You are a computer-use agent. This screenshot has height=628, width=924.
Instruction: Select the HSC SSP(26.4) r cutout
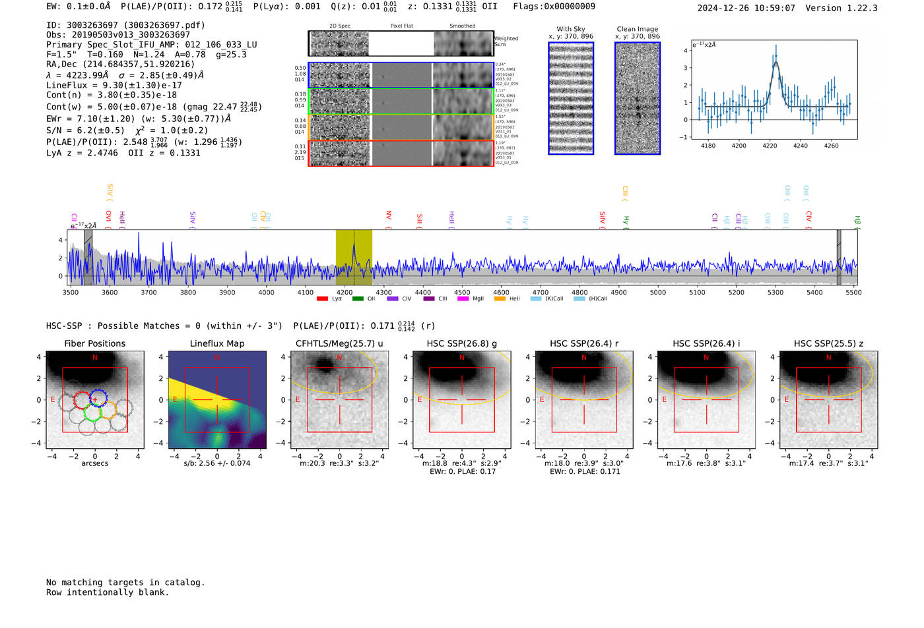[x=584, y=400]
